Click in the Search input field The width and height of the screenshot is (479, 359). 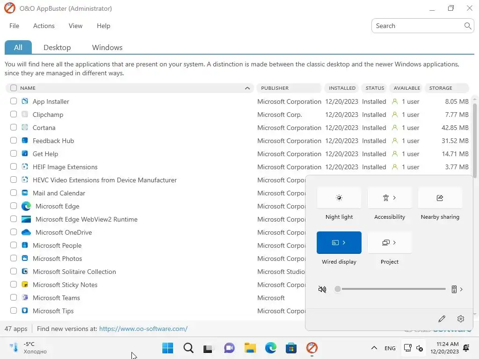coord(419,26)
